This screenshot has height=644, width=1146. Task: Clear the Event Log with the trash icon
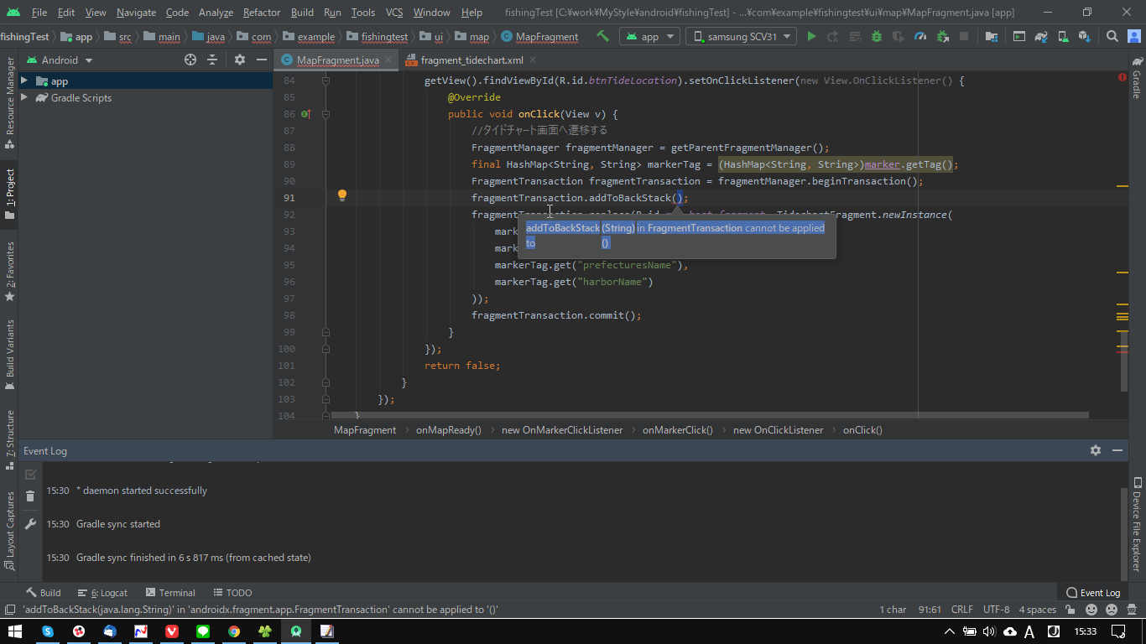30,496
